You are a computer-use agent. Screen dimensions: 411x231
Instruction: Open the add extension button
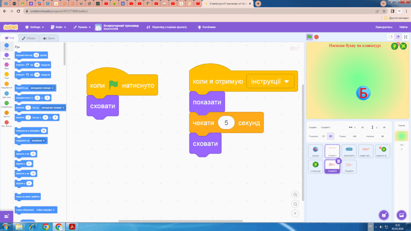click(7, 216)
